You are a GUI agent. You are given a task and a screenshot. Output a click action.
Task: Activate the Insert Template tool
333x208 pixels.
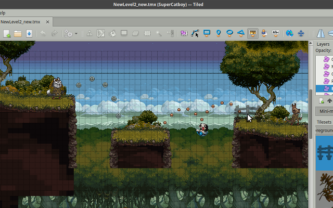[x=264, y=33]
